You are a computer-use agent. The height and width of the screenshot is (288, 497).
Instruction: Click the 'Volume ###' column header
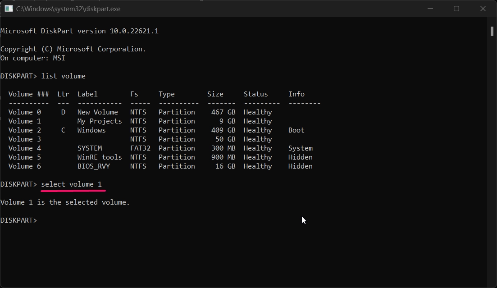pyautogui.click(x=28, y=94)
